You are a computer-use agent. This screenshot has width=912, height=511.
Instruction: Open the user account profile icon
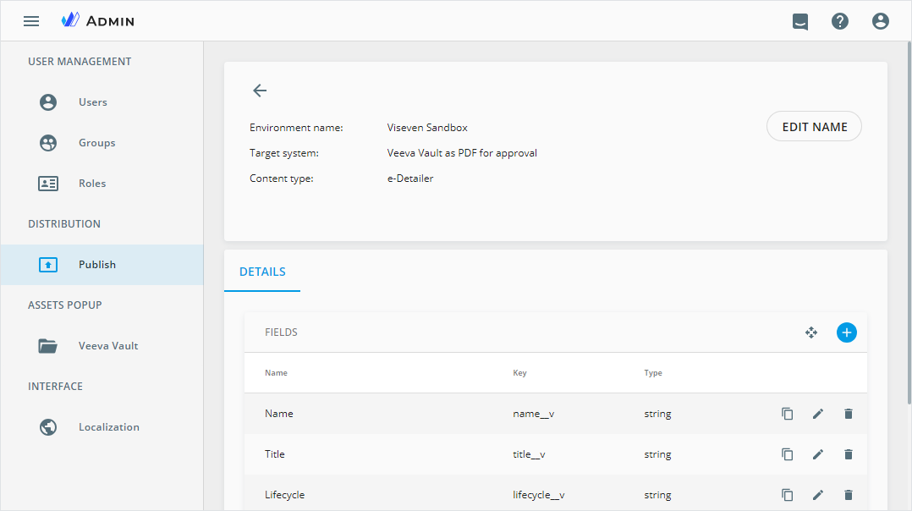coord(881,21)
